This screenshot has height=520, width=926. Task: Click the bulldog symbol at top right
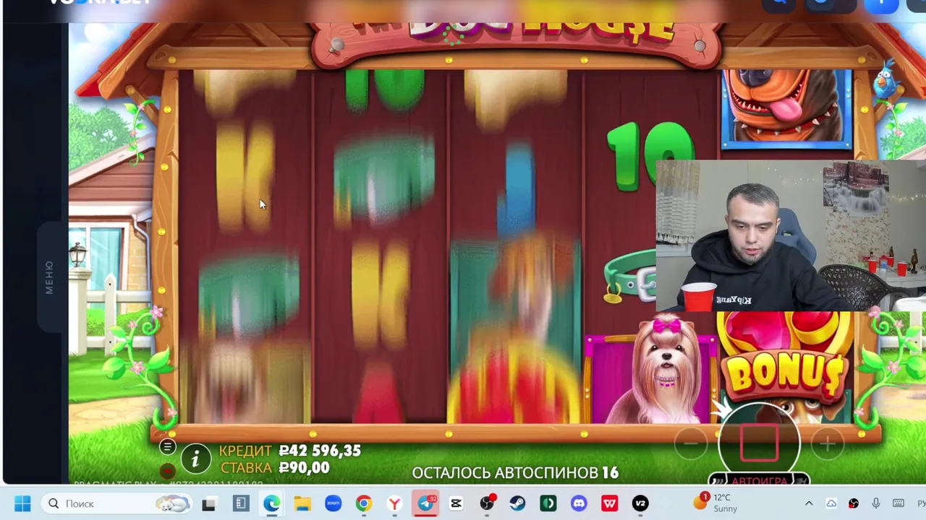(x=786, y=108)
